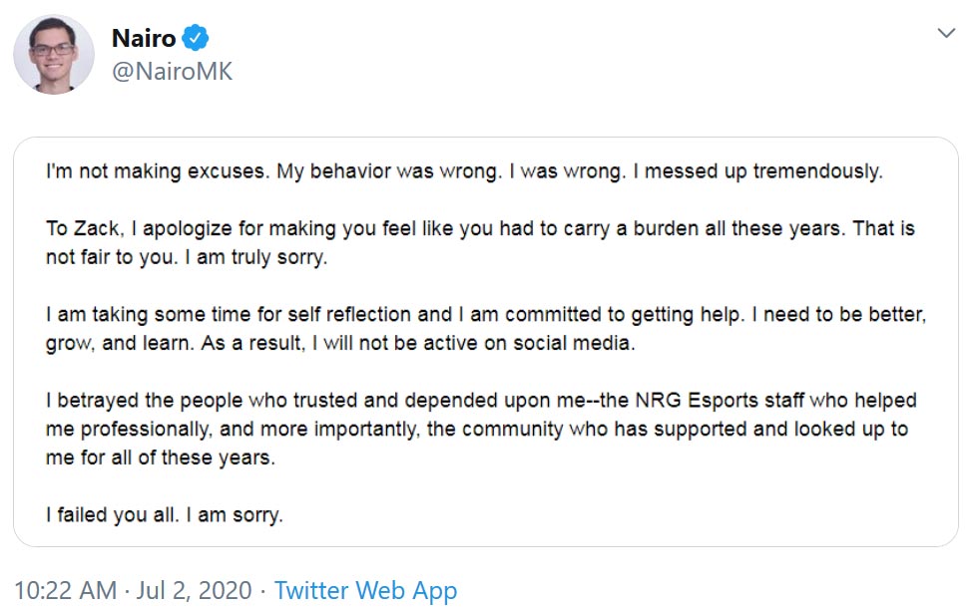Click the attached statement screenshot
Image resolution: width=974 pixels, height=608 pixels.
click(487, 339)
